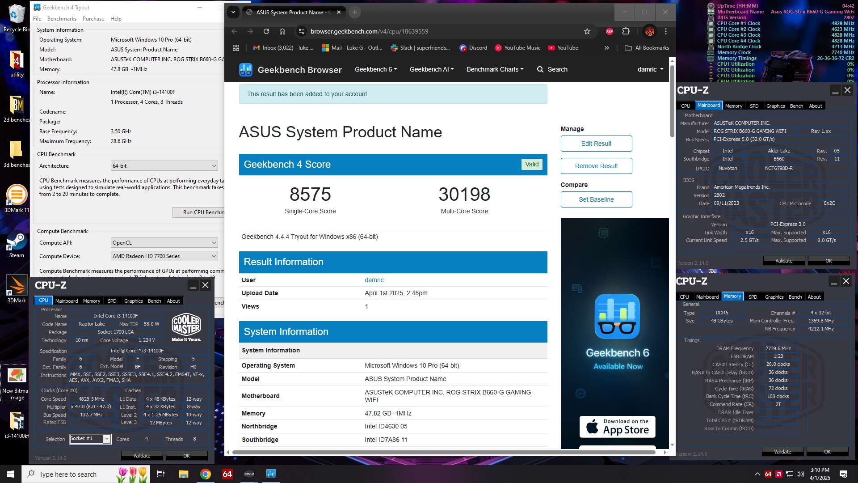Switch to Bench tab in Memory CPU-Z window
The height and width of the screenshot is (483, 858).
(x=795, y=297)
